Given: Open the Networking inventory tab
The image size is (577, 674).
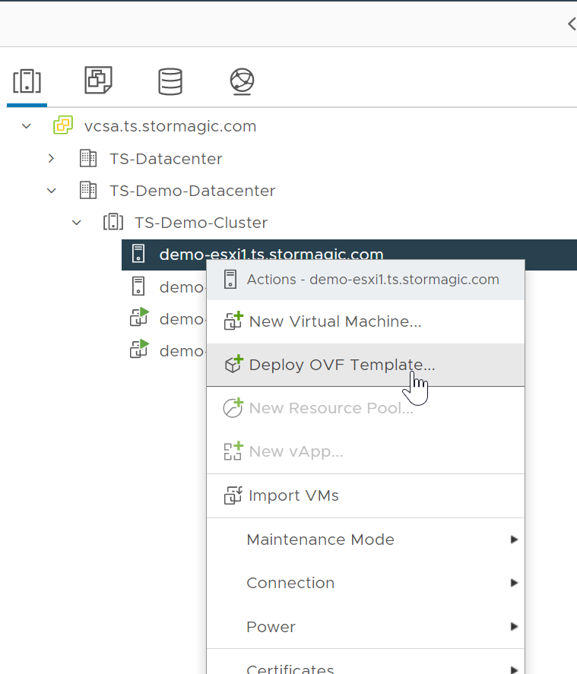Looking at the screenshot, I should (242, 81).
